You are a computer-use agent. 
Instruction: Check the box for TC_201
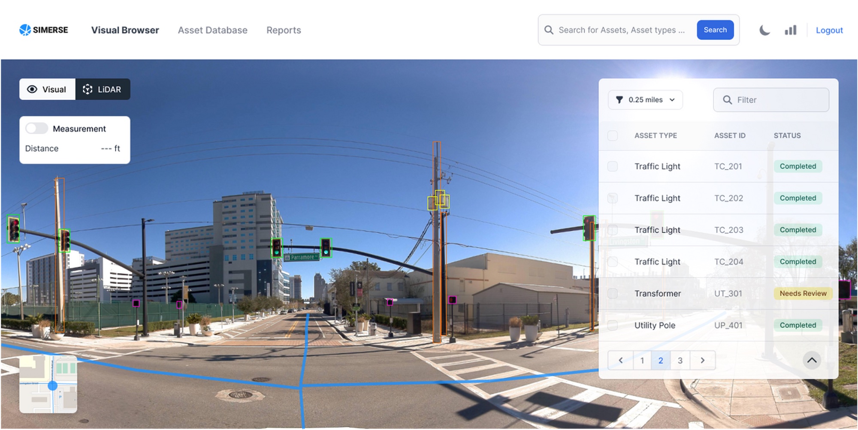pyautogui.click(x=613, y=166)
